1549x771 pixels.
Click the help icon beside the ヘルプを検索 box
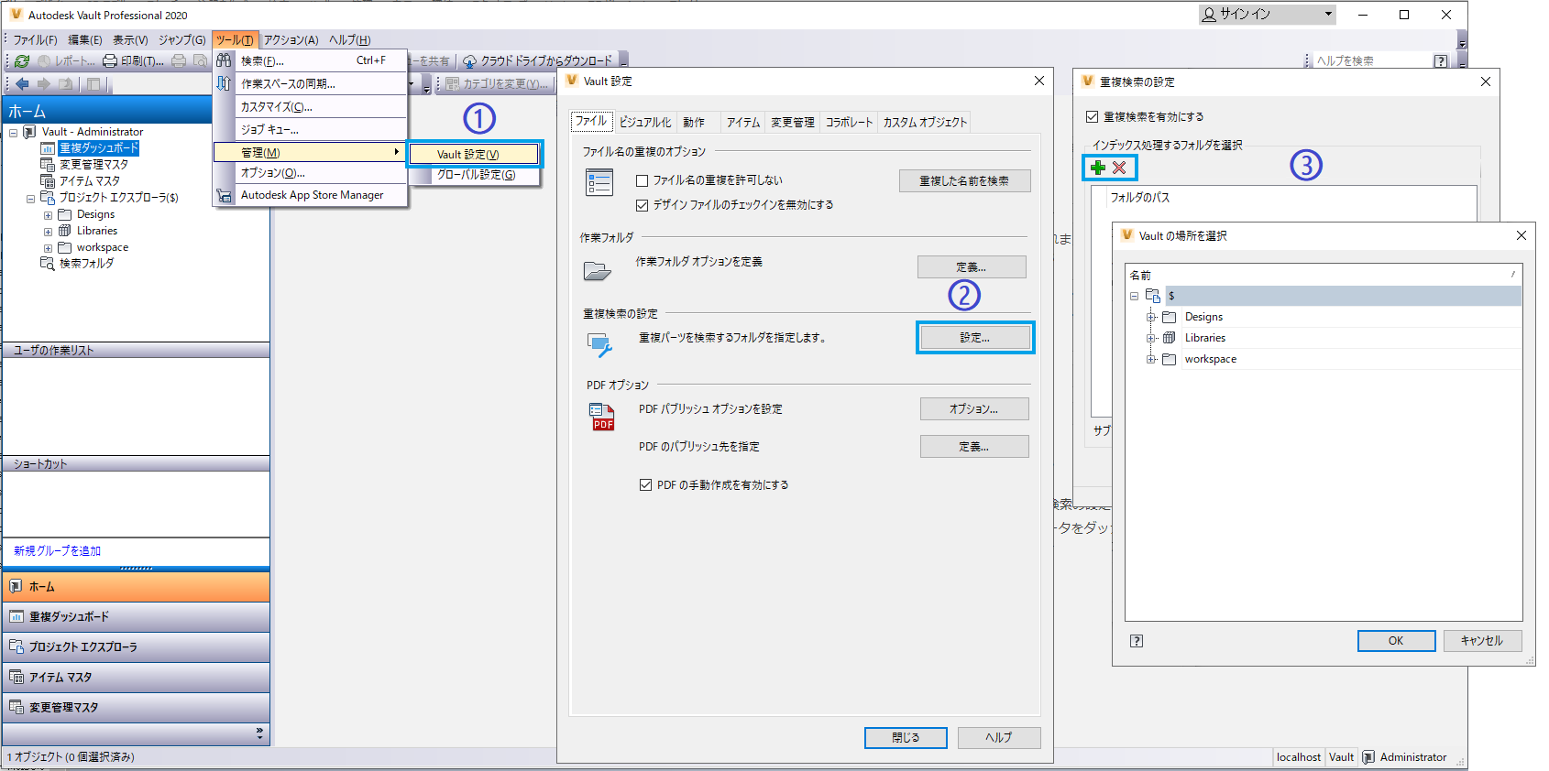[x=1441, y=61]
